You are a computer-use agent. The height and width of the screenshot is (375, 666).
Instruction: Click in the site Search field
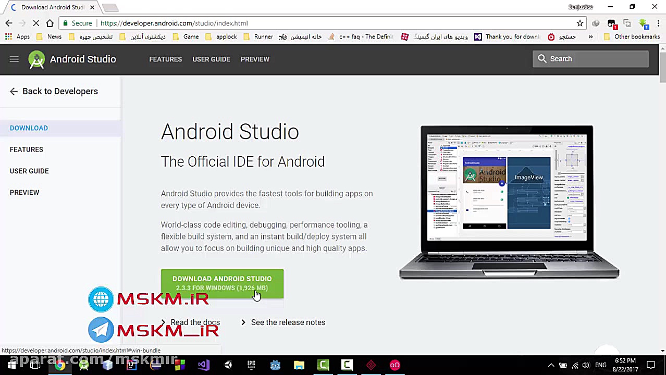591,59
